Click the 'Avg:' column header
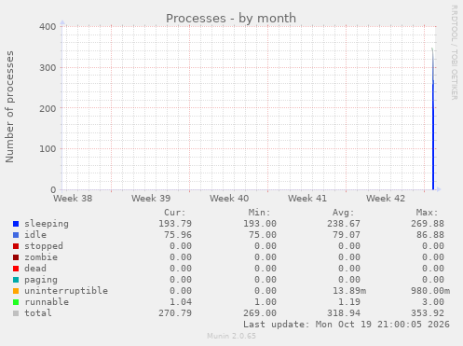The height and width of the screenshot is (346, 463). coord(343,213)
